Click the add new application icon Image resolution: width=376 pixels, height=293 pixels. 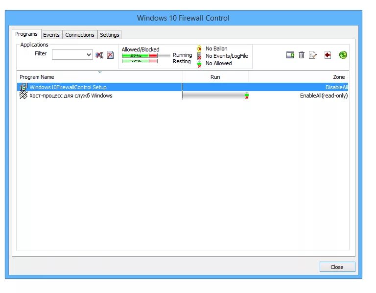click(290, 55)
